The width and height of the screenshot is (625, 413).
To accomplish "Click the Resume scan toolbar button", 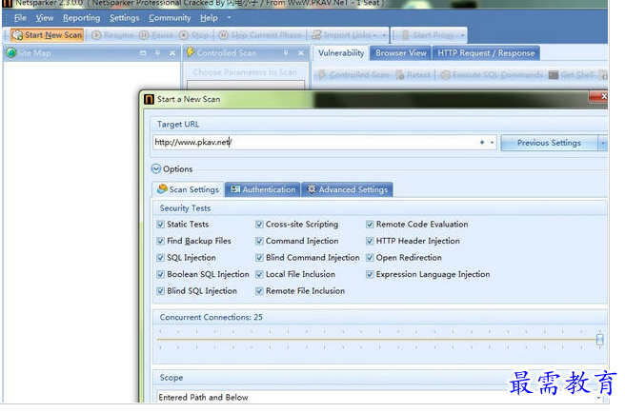I will 112,35.
